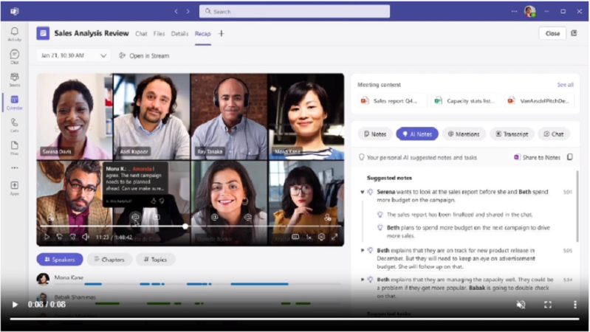
Task: Click the Search box at top
Action: tap(294, 12)
